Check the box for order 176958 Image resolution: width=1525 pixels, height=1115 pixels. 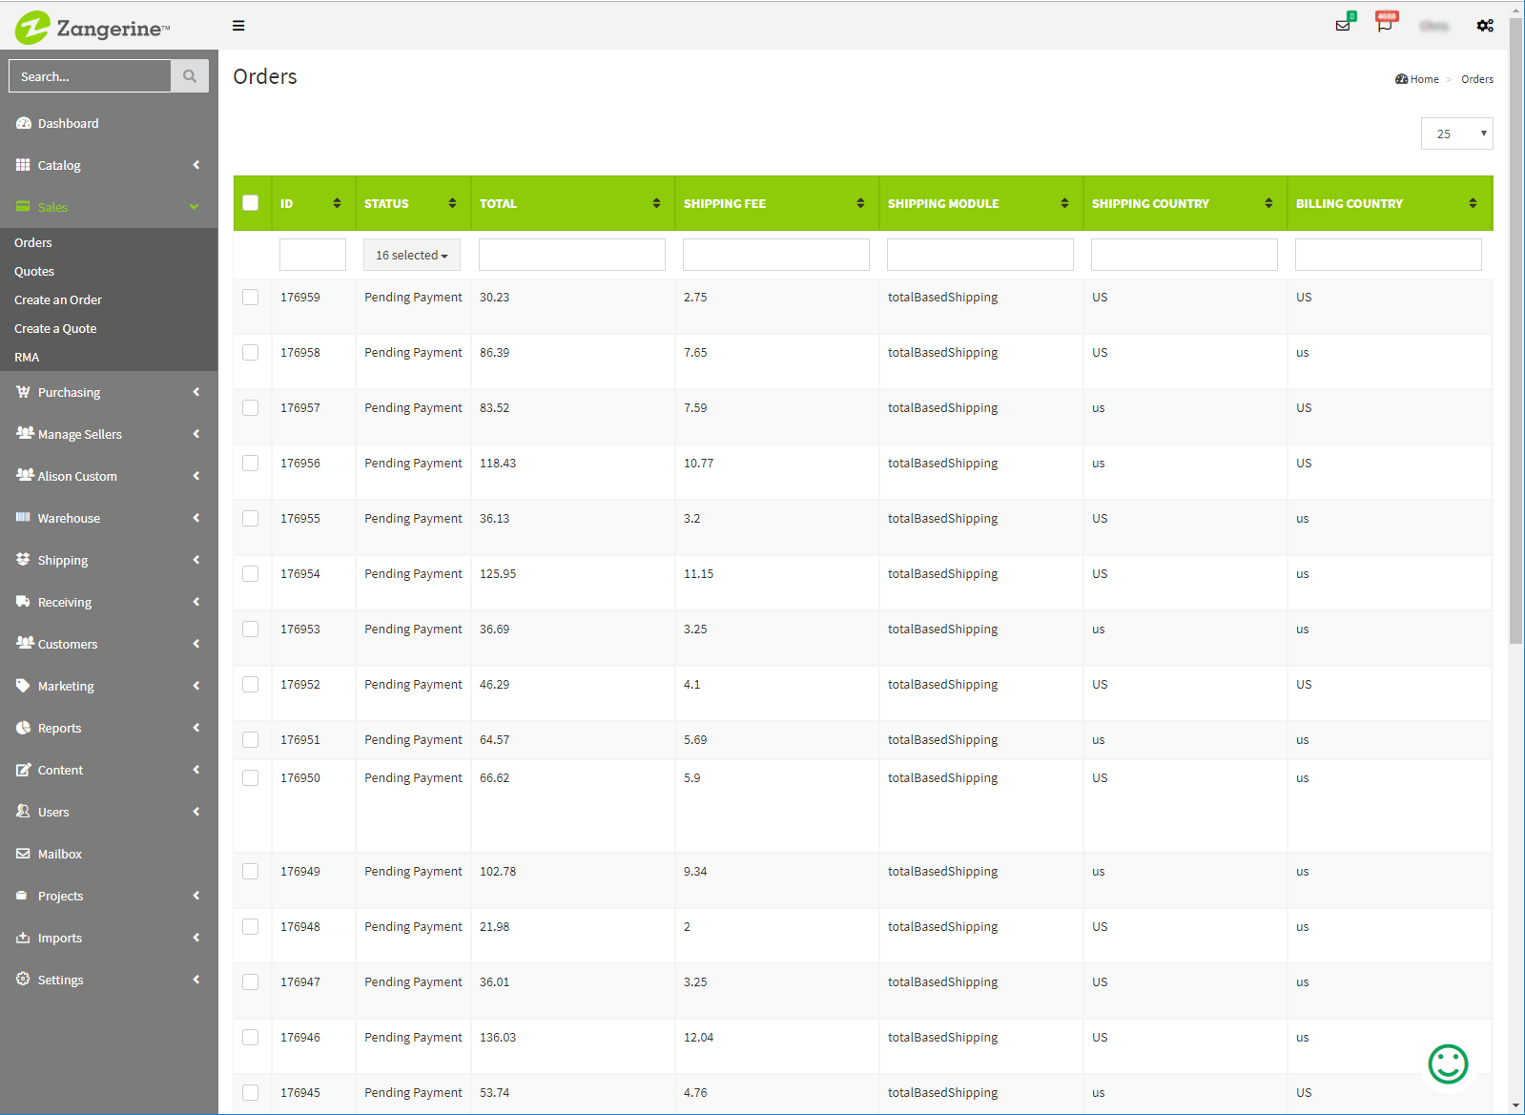click(x=251, y=352)
